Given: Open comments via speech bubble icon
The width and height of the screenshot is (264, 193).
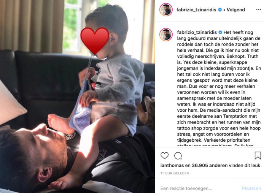Looking at the screenshot, I should click(178, 156).
